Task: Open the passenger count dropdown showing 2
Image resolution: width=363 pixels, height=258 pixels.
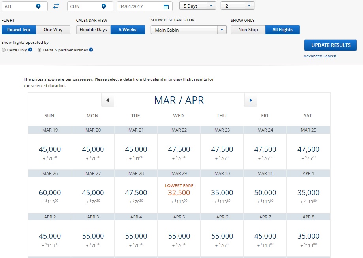Action: 237,6
